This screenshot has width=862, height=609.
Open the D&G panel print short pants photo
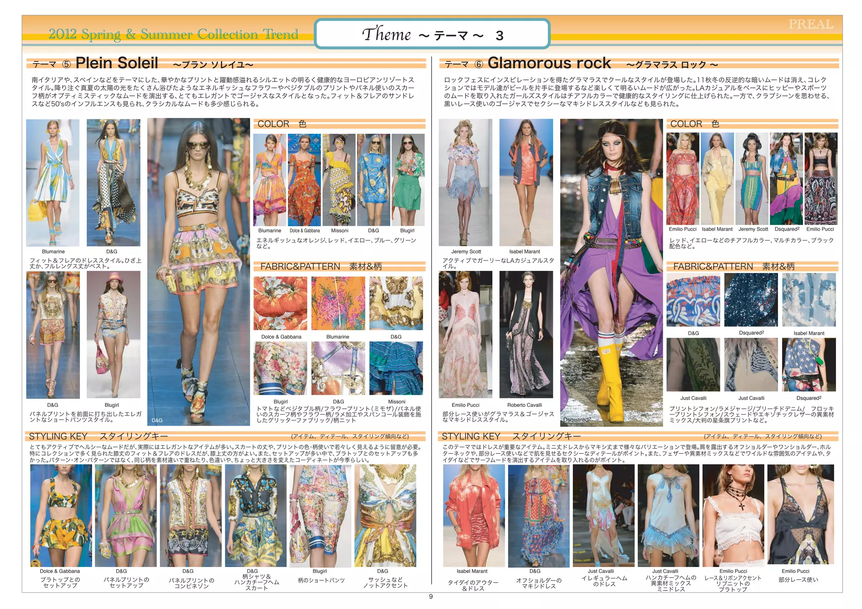(x=53, y=335)
